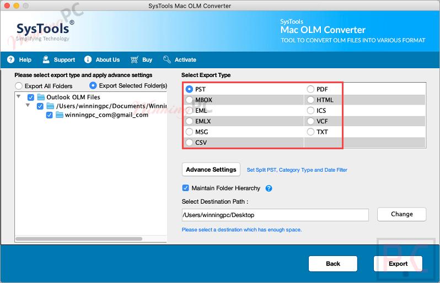Choose ICS export type
440x283 pixels.
[310, 111]
